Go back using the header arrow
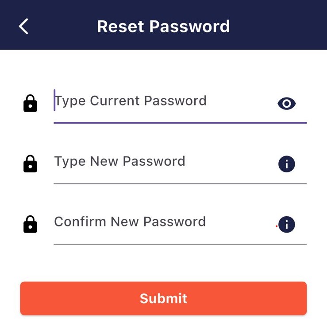Image resolution: width=327 pixels, height=331 pixels. (x=24, y=26)
